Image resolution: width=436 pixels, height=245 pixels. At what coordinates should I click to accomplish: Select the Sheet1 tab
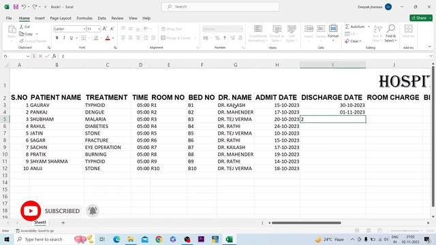point(40,223)
